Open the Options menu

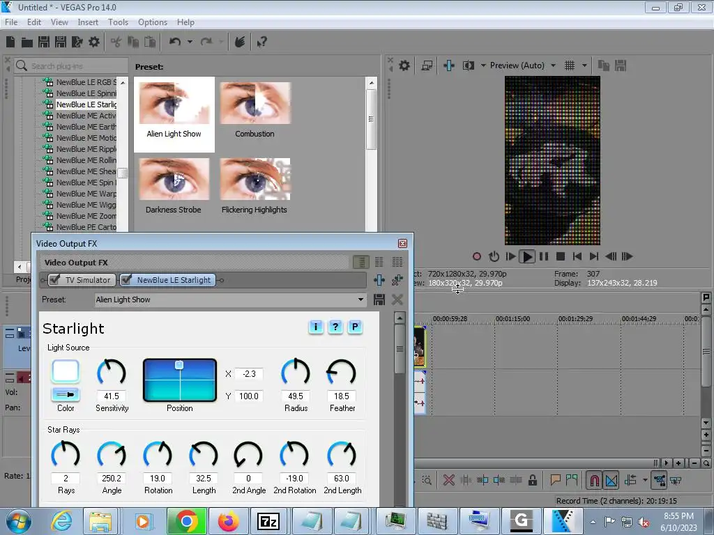(153, 22)
